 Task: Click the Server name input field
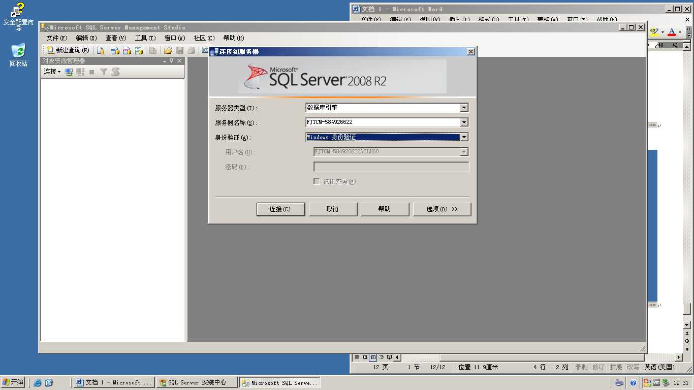[x=383, y=122]
